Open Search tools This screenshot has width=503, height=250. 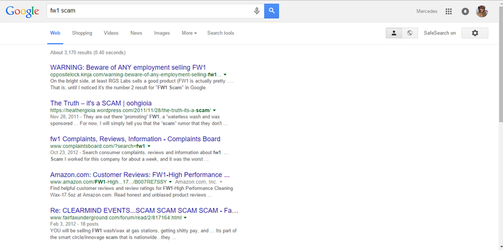tap(221, 33)
